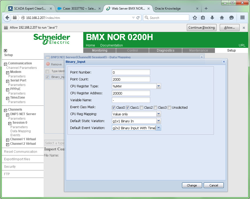Open the chat smiley icon in toolbar
Screen dimensions: 250x199
[x=231, y=18]
